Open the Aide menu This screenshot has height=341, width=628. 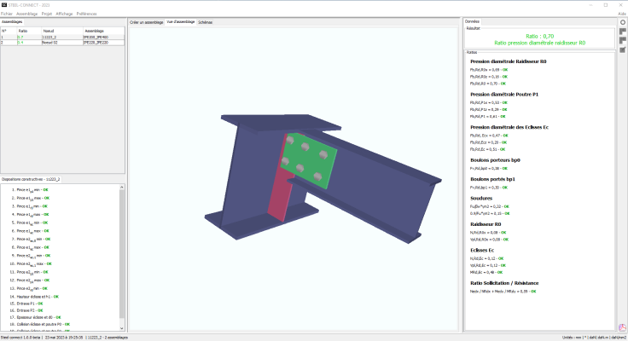pos(622,14)
